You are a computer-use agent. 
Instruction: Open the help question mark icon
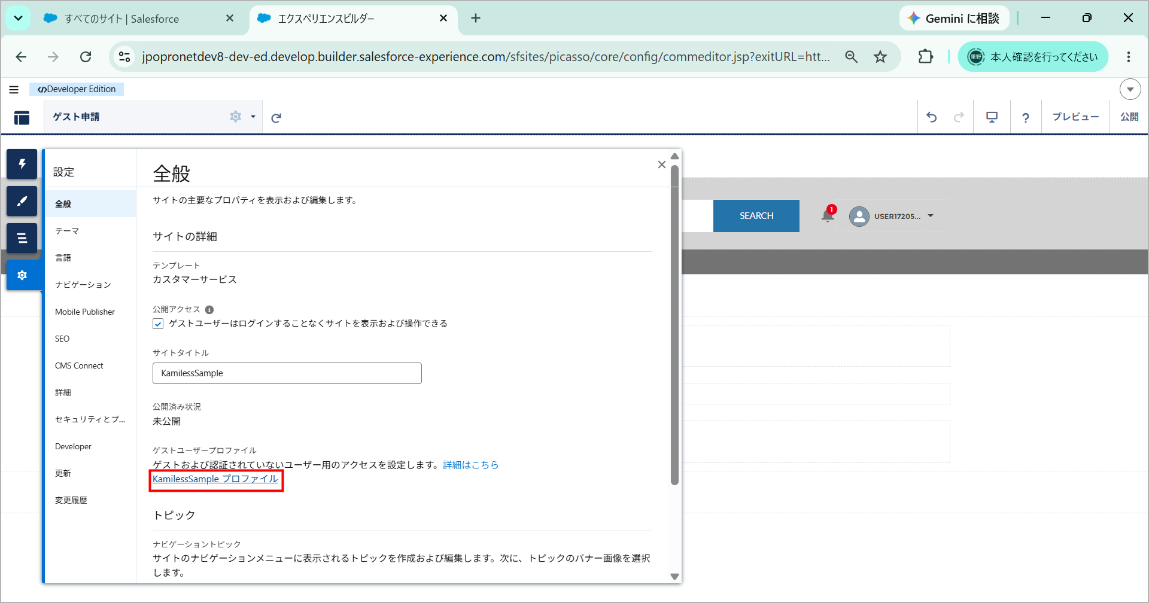[x=1026, y=118]
